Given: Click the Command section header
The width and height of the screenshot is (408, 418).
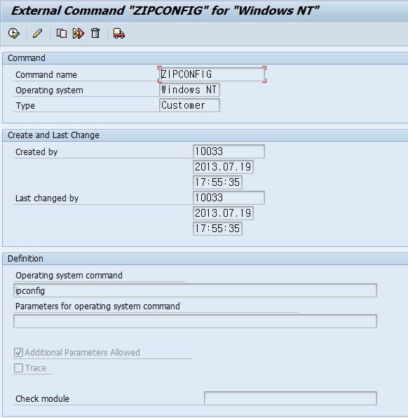Looking at the screenshot, I should click(27, 58).
